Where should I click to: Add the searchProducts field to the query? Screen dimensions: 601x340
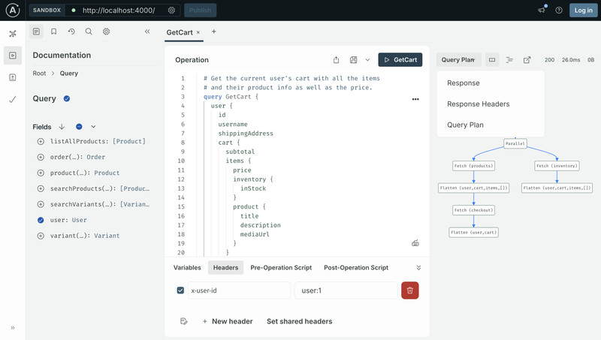pyautogui.click(x=41, y=188)
